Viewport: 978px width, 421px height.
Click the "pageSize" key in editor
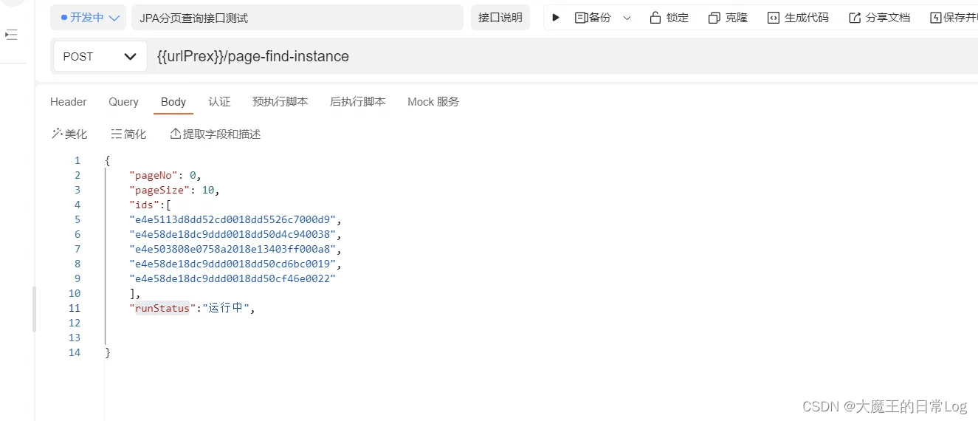(159, 190)
